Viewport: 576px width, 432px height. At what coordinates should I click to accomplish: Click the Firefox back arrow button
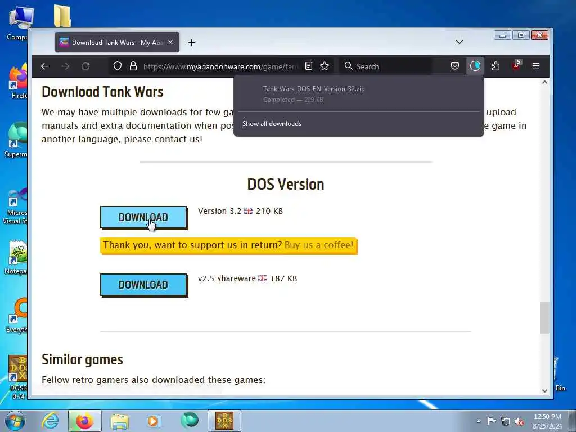[45, 66]
